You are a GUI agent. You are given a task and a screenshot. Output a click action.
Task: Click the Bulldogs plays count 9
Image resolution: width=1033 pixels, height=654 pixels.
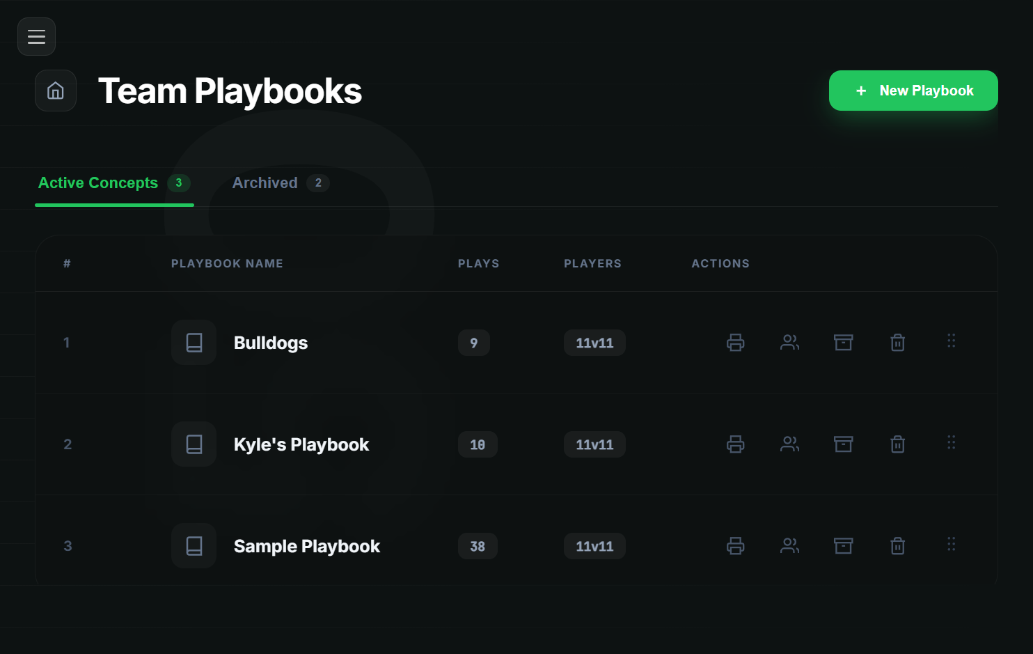(x=474, y=343)
